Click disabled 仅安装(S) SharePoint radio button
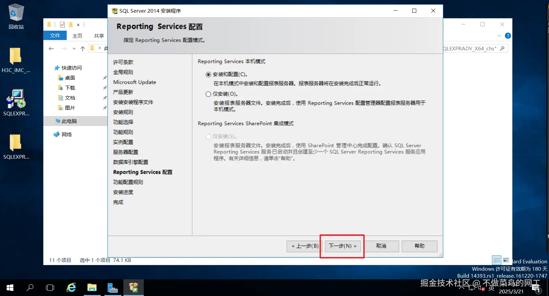Image resolution: width=549 pixels, height=296 pixels. pyautogui.click(x=208, y=137)
